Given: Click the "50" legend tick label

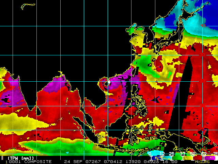Looking at the screenshot, I should click(x=192, y=154).
